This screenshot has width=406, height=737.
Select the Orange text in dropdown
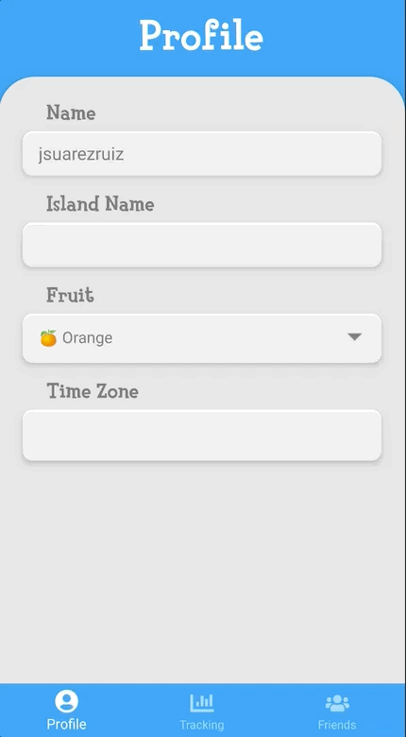[x=88, y=338]
